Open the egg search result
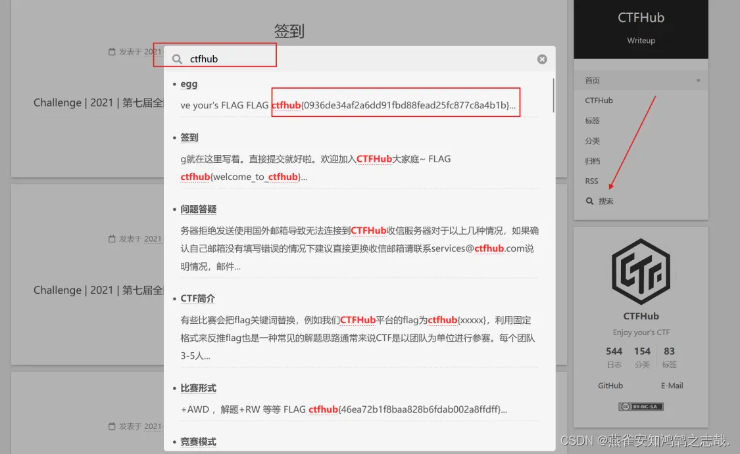 pyautogui.click(x=189, y=84)
